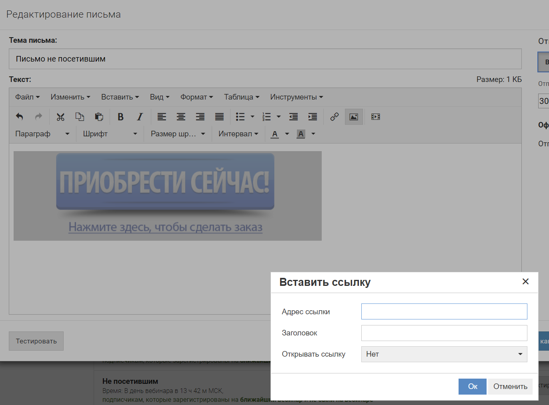The height and width of the screenshot is (405, 549).
Task: Click the Paste clipboard icon
Action: coord(99,117)
